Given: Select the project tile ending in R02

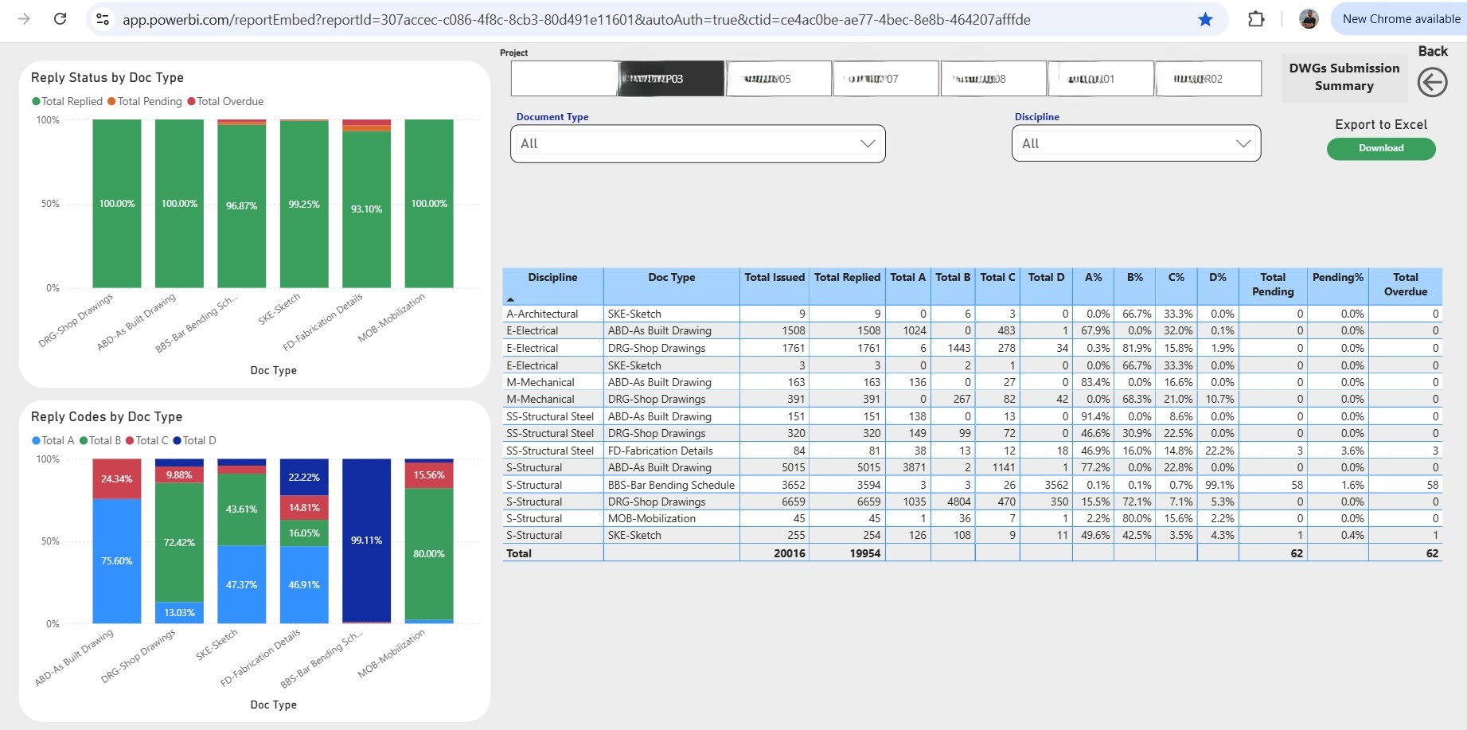Looking at the screenshot, I should [1208, 79].
